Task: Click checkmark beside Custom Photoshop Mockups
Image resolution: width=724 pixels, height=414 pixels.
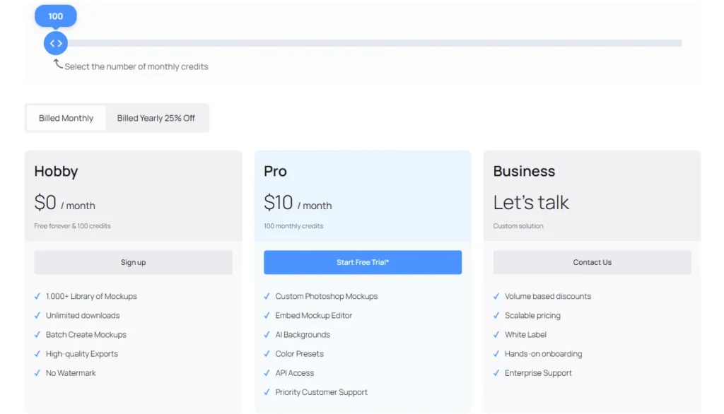Action: (x=267, y=296)
